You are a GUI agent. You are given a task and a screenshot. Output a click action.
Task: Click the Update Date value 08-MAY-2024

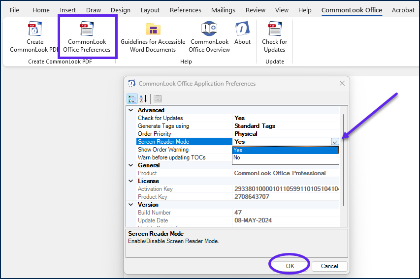pos(253,220)
